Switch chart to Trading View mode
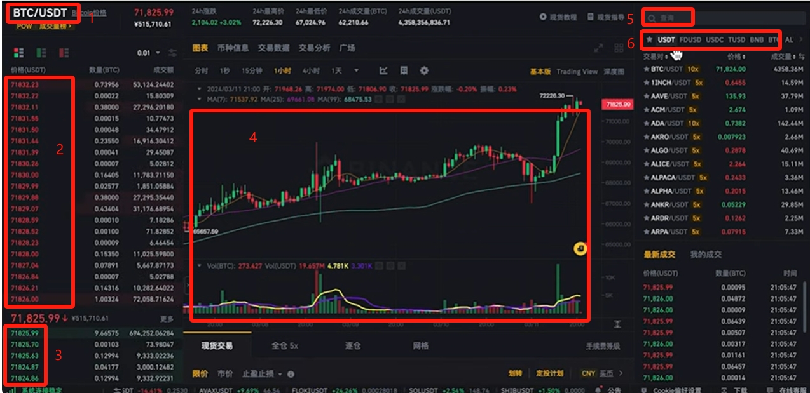Image resolution: width=810 pixels, height=393 pixels. click(577, 72)
